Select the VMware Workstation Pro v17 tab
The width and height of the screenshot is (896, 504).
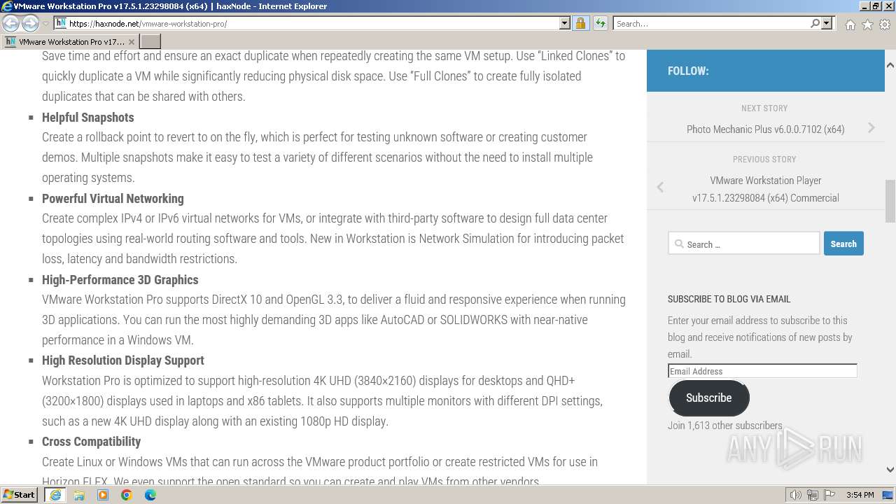pos(70,42)
